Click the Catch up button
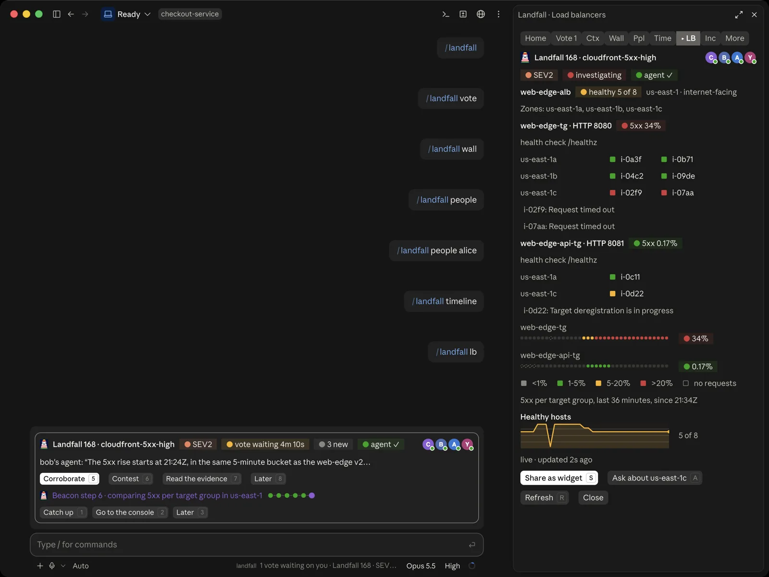Image resolution: width=769 pixels, height=577 pixels. [63, 512]
